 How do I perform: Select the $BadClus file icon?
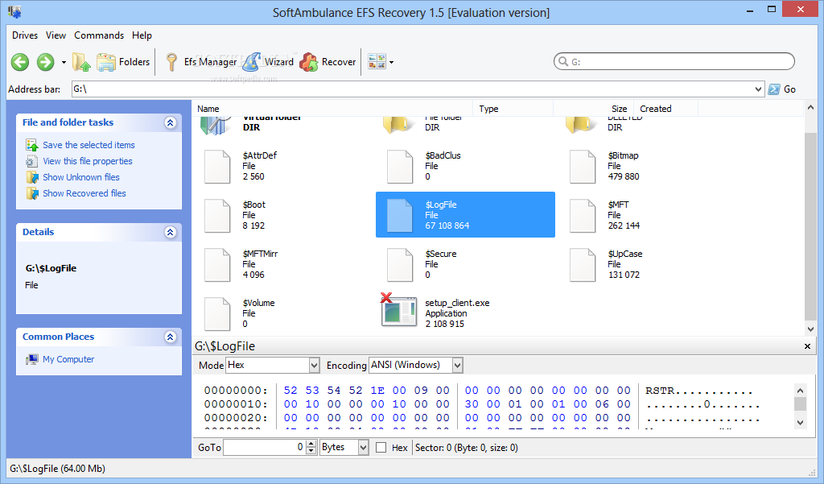[x=400, y=167]
